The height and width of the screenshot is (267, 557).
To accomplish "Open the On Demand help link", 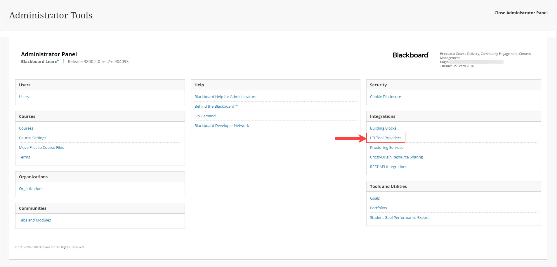I will pyautogui.click(x=205, y=116).
